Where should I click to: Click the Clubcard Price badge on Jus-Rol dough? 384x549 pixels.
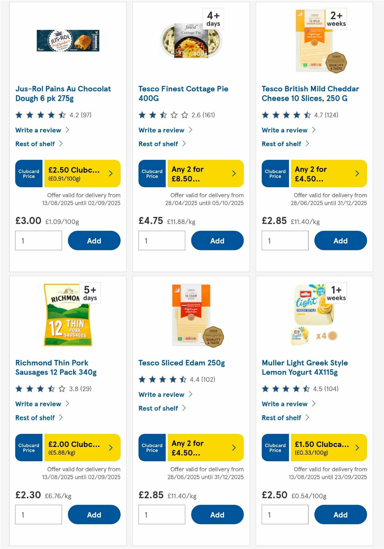pyautogui.click(x=28, y=174)
